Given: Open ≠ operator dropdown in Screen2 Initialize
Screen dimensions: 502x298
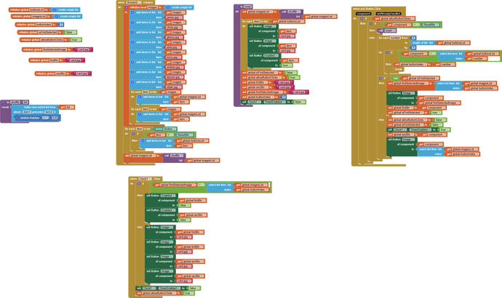Looking at the screenshot, I should tap(170, 135).
